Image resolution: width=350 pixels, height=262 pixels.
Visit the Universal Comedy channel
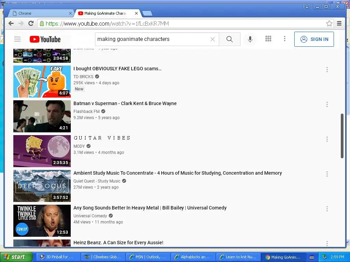pyautogui.click(x=90, y=216)
